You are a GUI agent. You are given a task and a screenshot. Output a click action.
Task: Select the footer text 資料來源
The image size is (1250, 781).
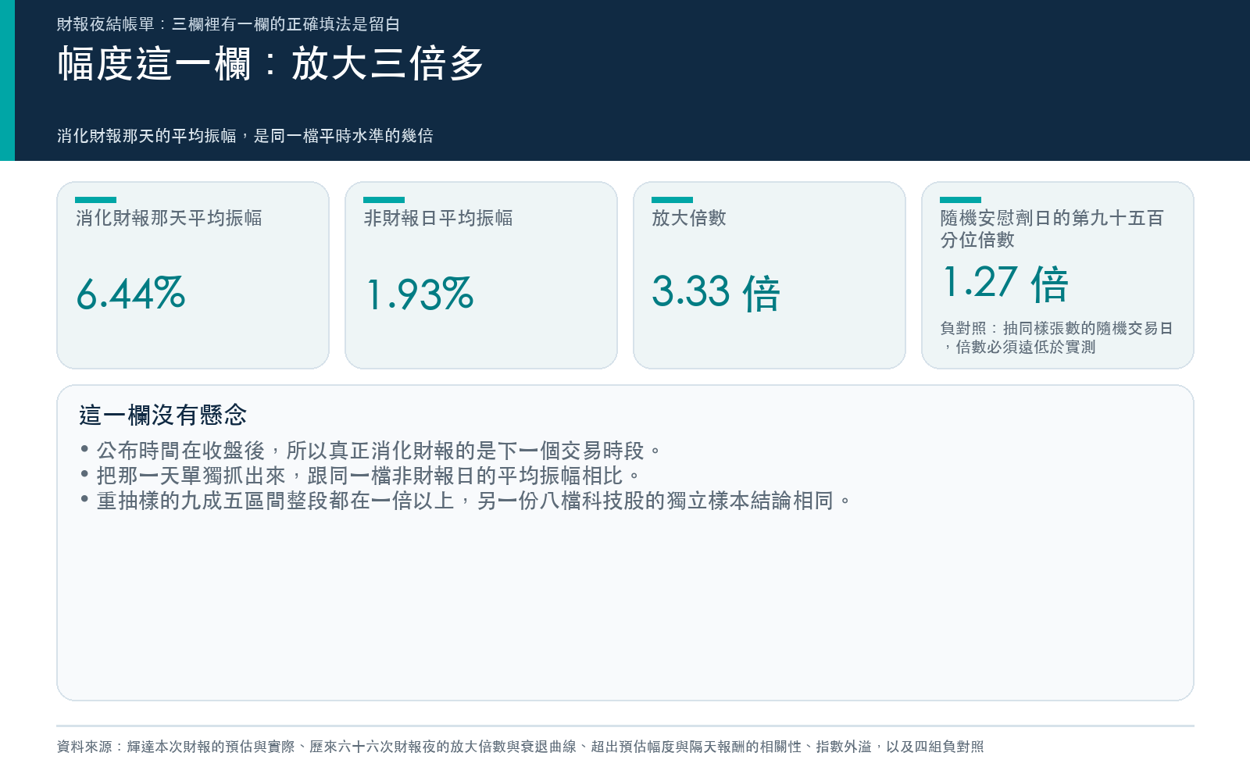point(520,747)
